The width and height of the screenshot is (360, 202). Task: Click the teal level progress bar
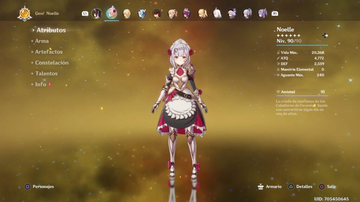[302, 45]
